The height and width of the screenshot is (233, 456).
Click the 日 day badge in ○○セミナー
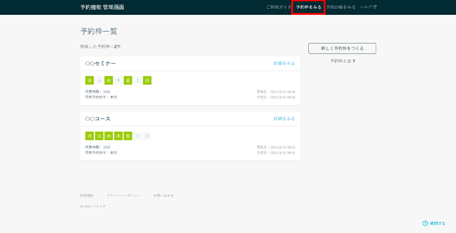coord(147,80)
